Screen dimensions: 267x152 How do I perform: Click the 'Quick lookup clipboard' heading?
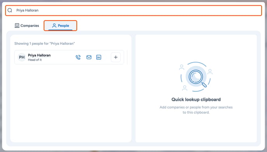click(x=196, y=99)
